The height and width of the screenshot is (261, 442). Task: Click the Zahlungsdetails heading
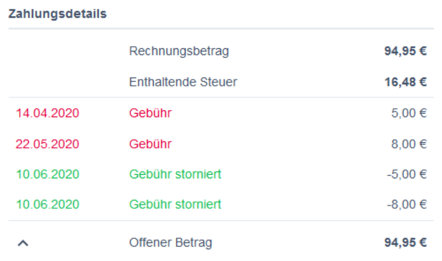point(58,14)
